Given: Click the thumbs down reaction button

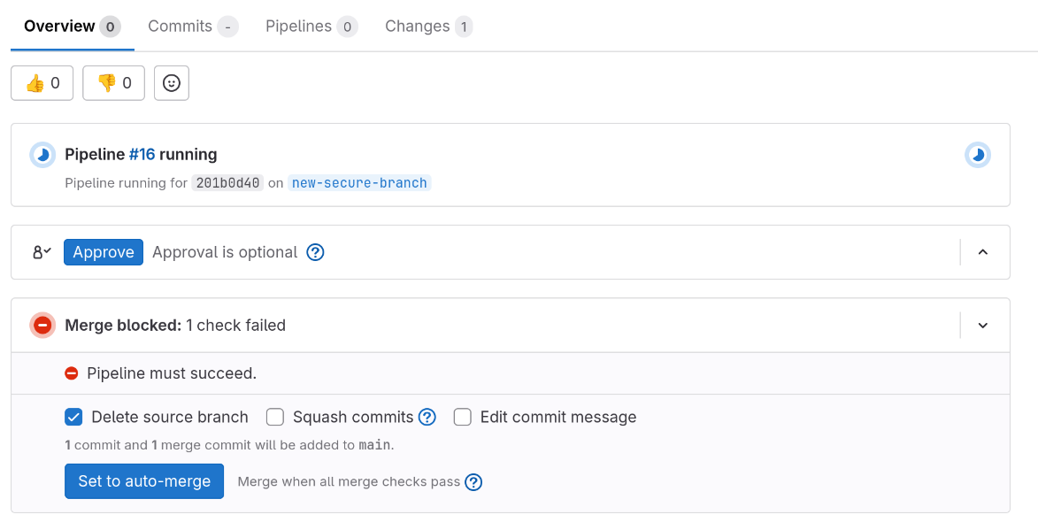Looking at the screenshot, I should coord(113,83).
